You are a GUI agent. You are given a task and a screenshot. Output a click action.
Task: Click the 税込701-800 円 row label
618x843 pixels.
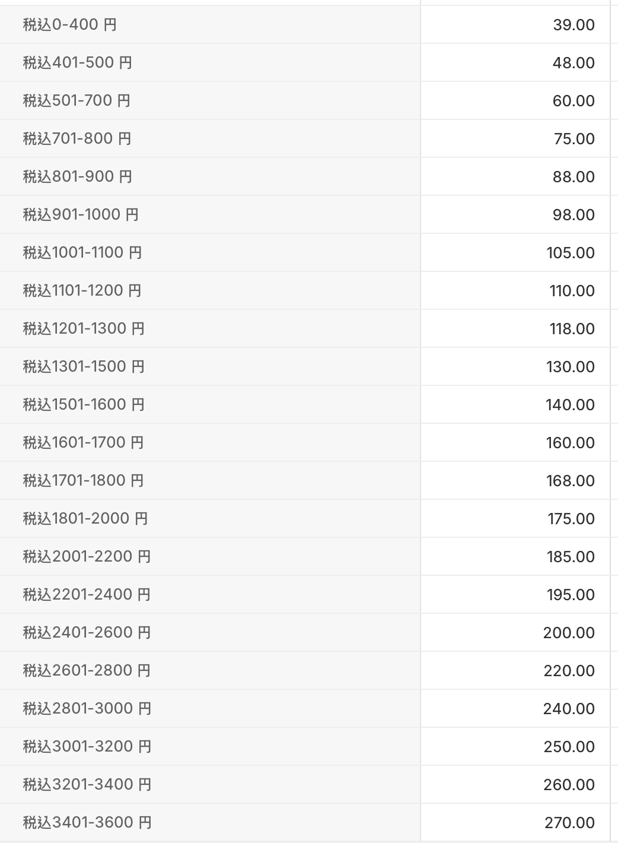[x=77, y=139]
